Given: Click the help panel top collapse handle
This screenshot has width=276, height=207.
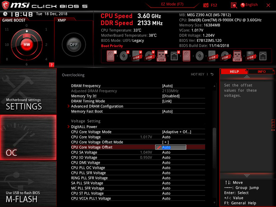Looking at the screenshot, I should pos(246,77).
